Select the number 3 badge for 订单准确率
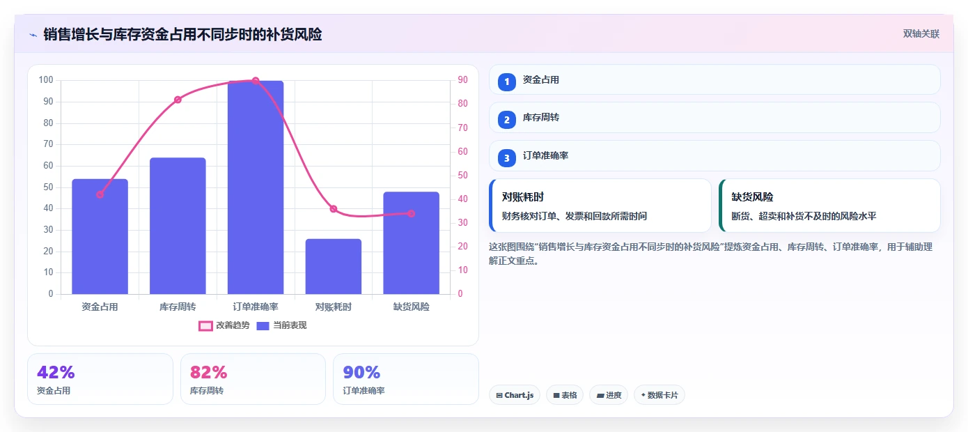The height and width of the screenshot is (432, 968). click(x=507, y=158)
